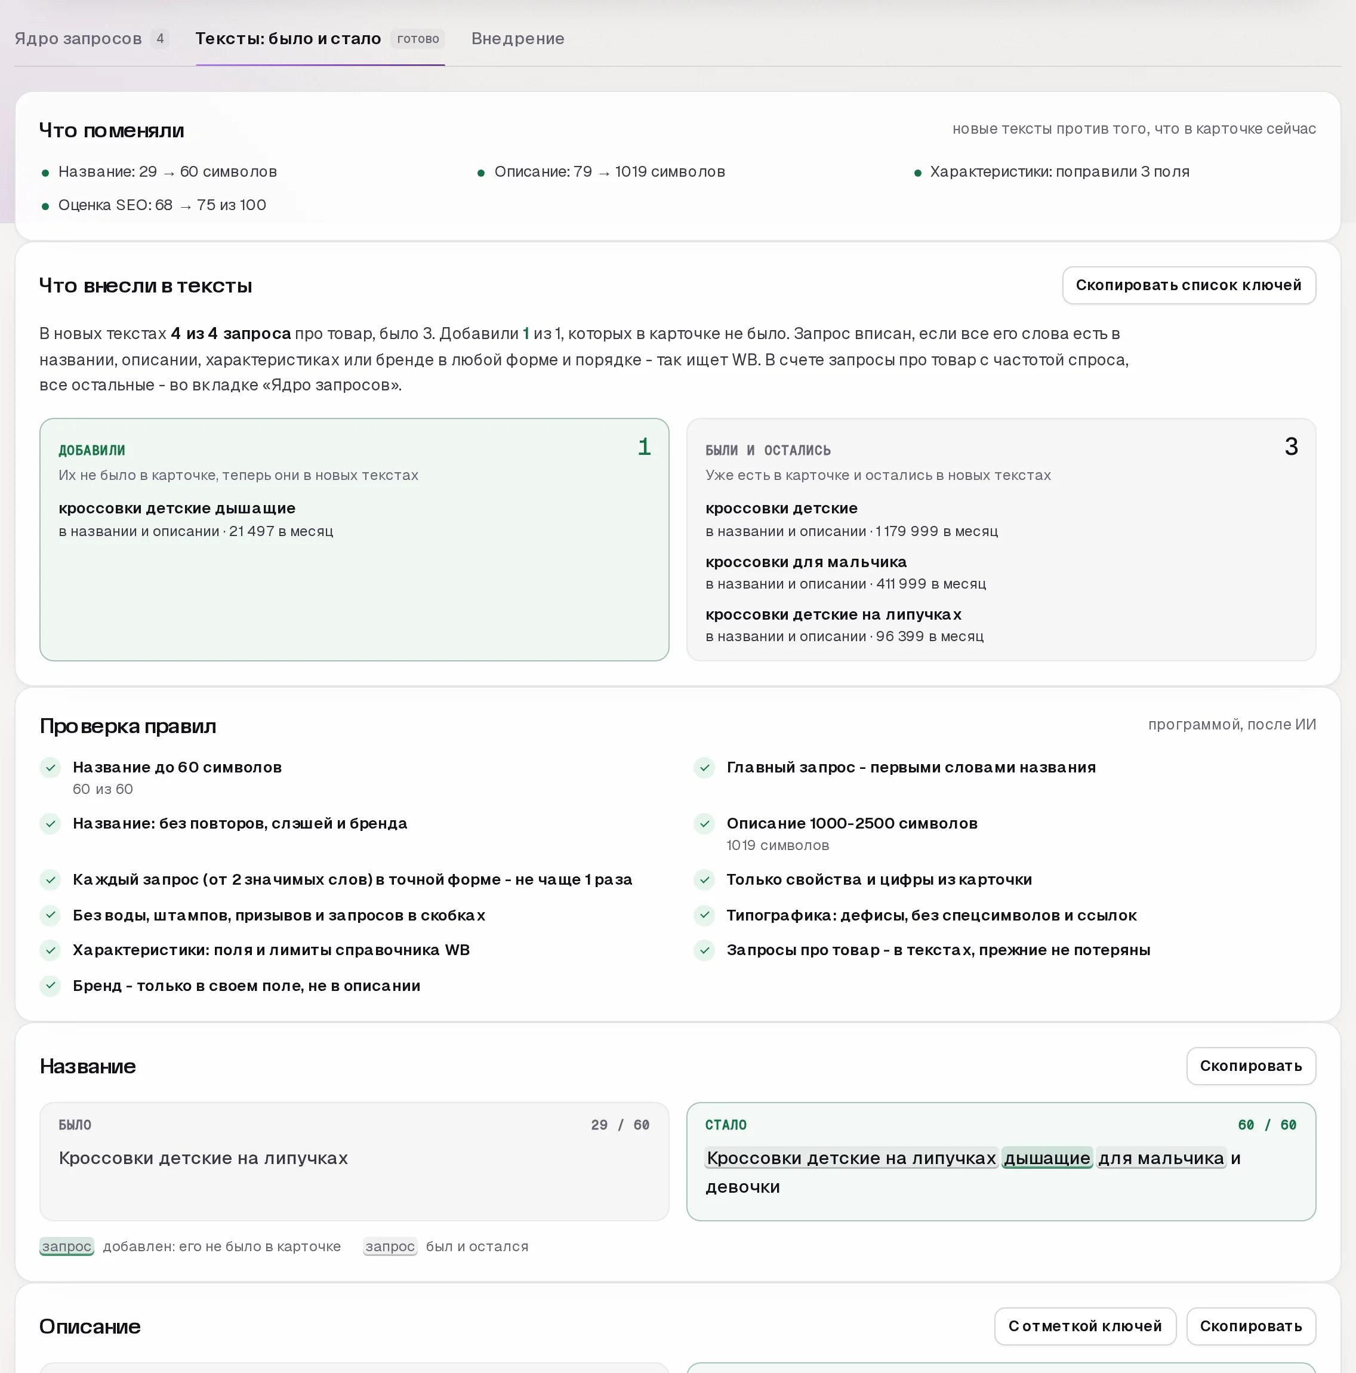Click the «60 / 60» counter in Стало box
Screen dimensions: 1356x1373
(1267, 1125)
